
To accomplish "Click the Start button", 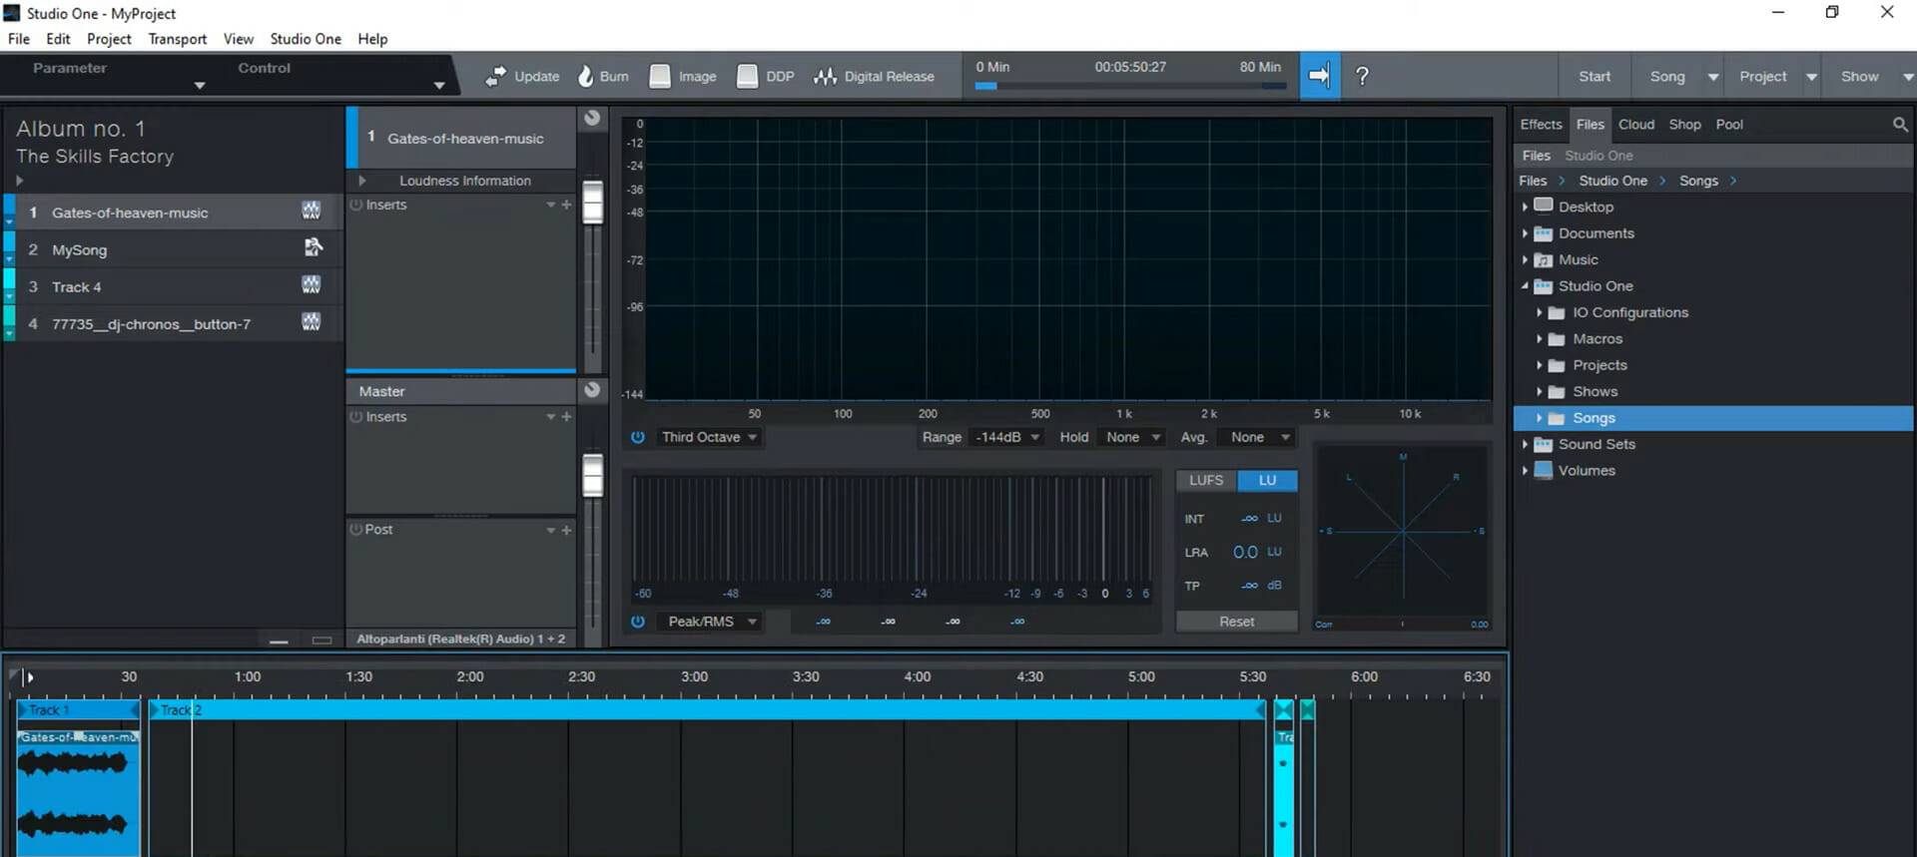I will click(x=1594, y=77).
